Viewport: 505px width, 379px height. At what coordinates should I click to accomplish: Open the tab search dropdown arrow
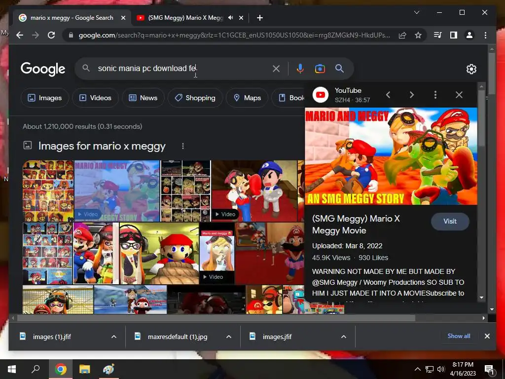416,12
